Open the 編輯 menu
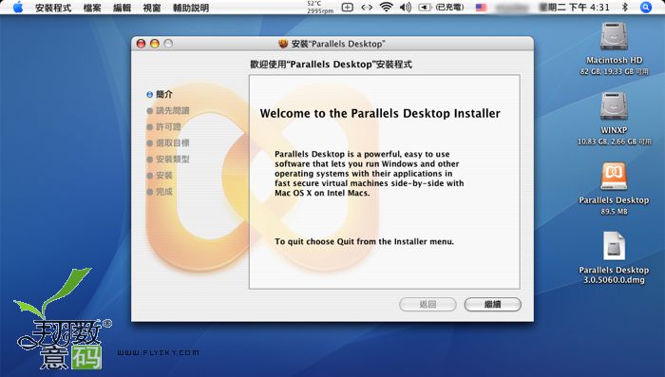This screenshot has height=377, width=665. (123, 8)
